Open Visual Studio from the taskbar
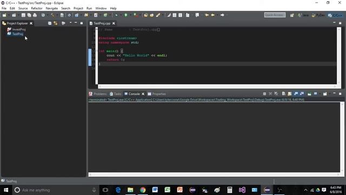Viewport: 346px width, 195px height. [242, 190]
